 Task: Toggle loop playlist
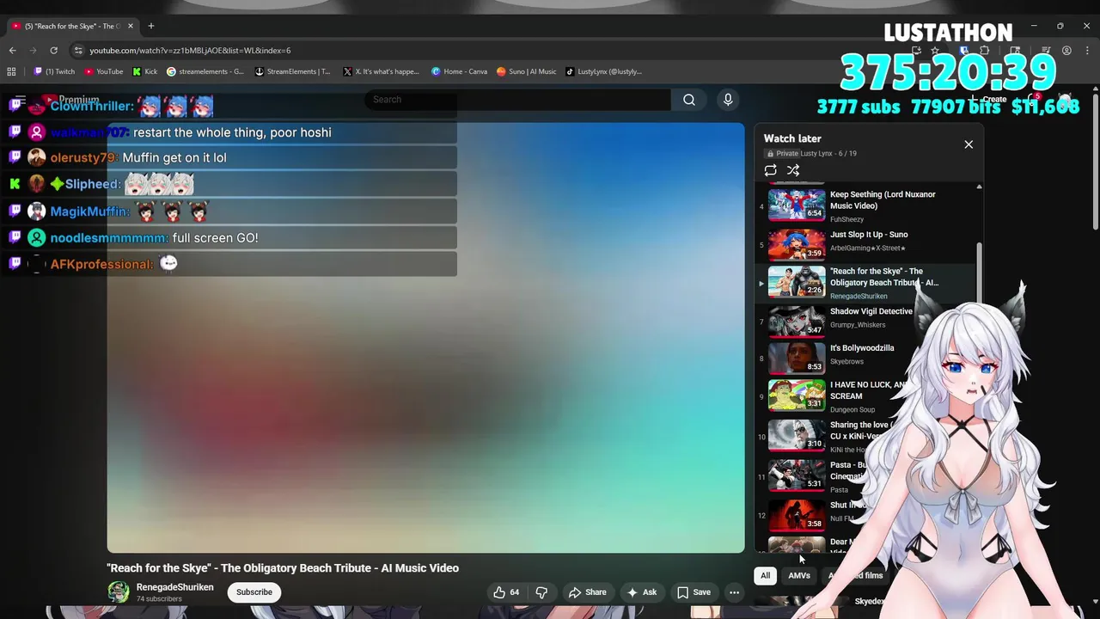771,170
